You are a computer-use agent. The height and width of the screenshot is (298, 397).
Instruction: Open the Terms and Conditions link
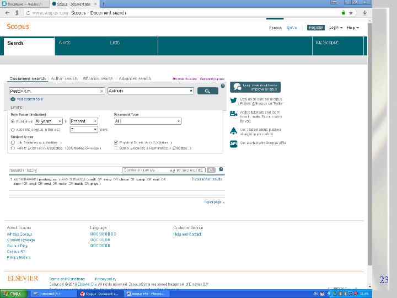[x=67, y=279]
